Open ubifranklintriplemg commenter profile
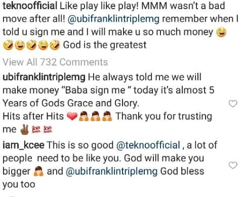The height and width of the screenshot is (197, 243). pyautogui.click(x=44, y=77)
